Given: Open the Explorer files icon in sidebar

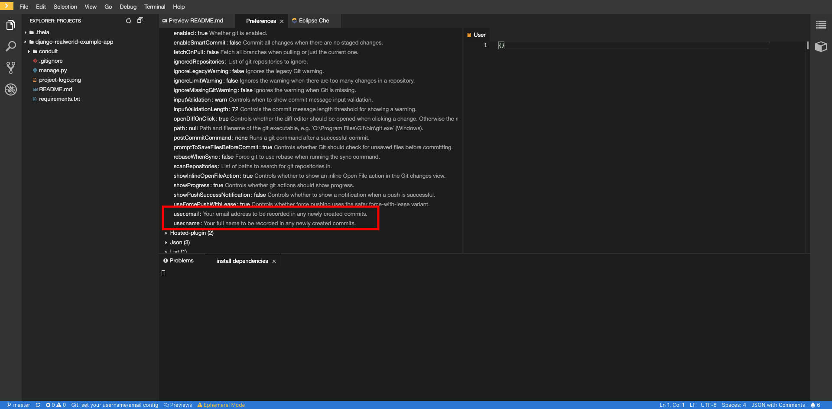Looking at the screenshot, I should (11, 25).
